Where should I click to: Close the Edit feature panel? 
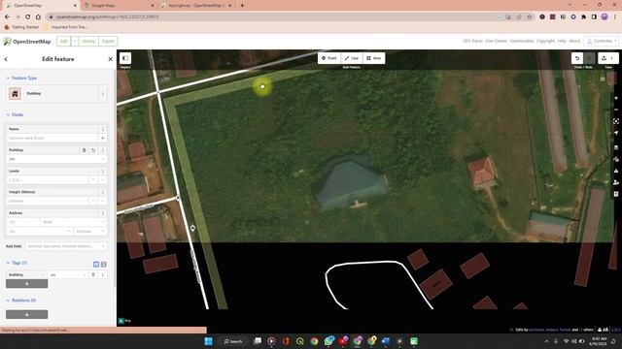110,59
